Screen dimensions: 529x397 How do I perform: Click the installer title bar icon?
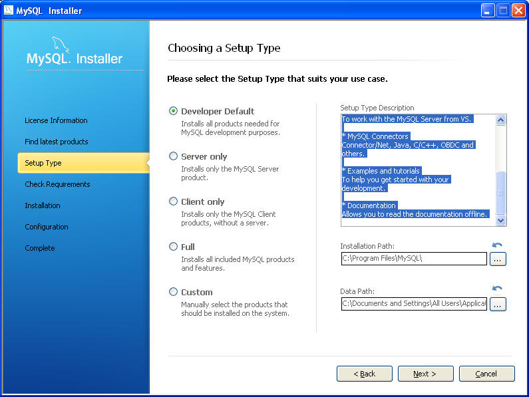9,10
